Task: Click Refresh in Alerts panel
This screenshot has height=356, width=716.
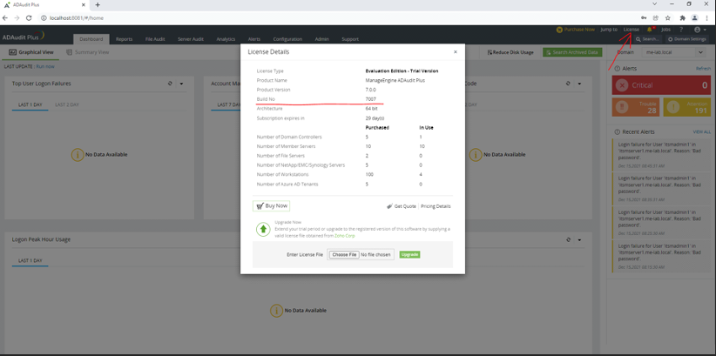Action: (703, 69)
